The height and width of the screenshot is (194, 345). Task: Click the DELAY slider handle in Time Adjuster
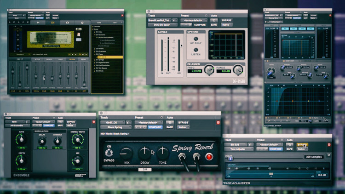[x=230, y=159]
